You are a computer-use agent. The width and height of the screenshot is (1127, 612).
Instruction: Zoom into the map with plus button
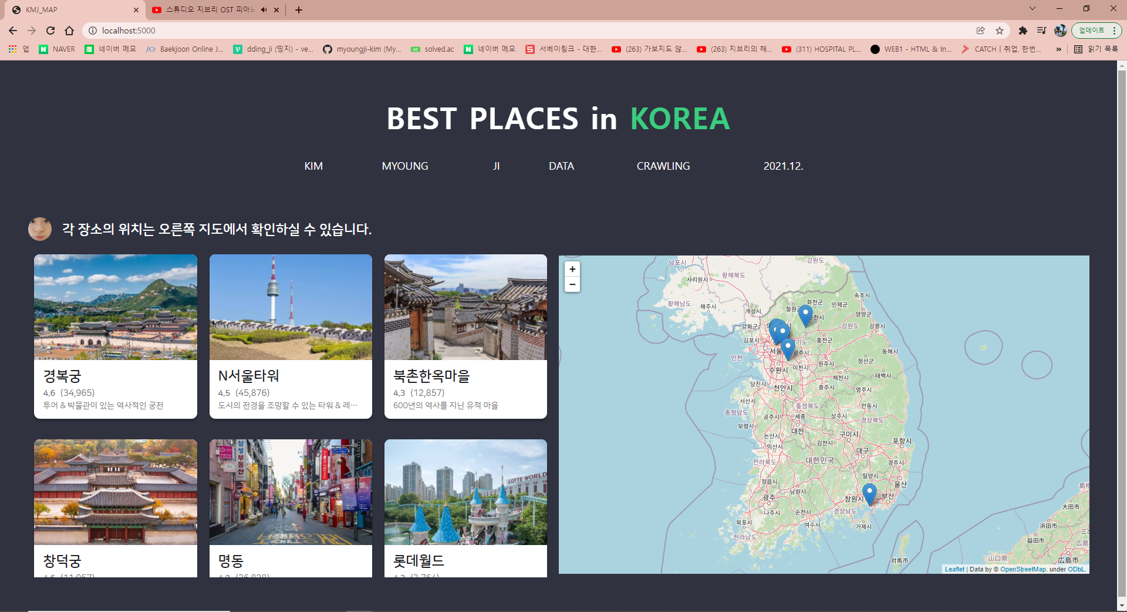[572, 269]
